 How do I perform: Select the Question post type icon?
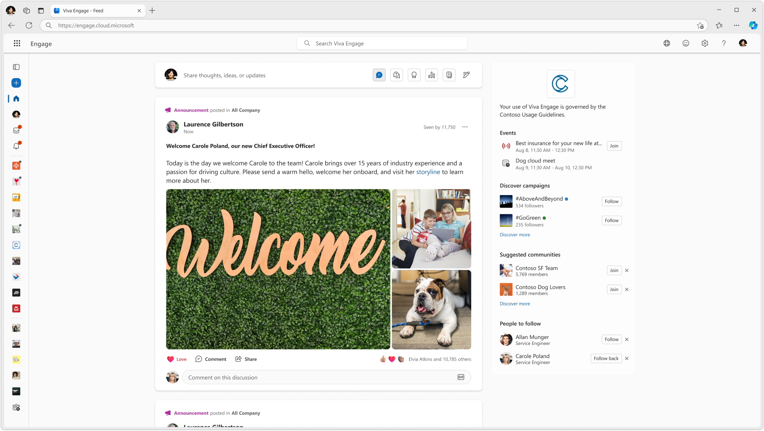396,75
